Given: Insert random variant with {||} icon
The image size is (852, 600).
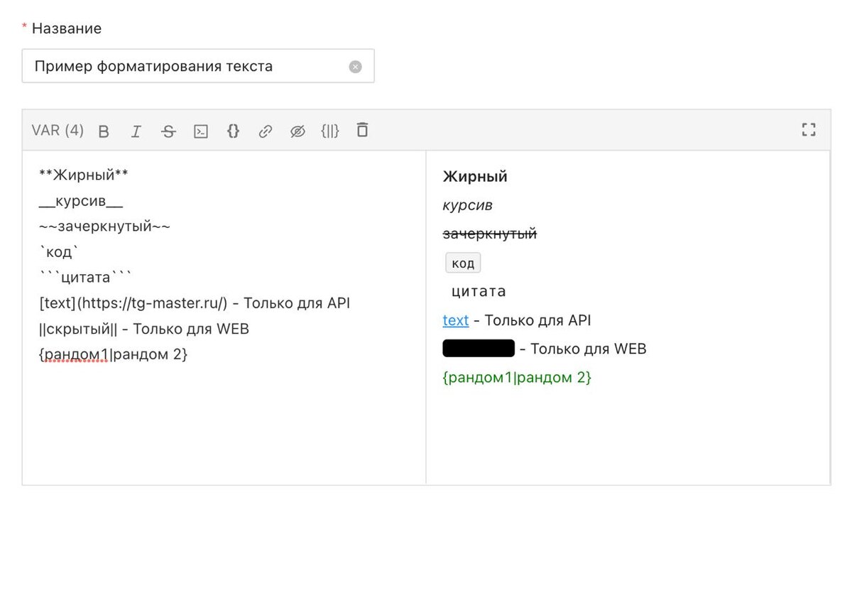Looking at the screenshot, I should click(x=330, y=131).
